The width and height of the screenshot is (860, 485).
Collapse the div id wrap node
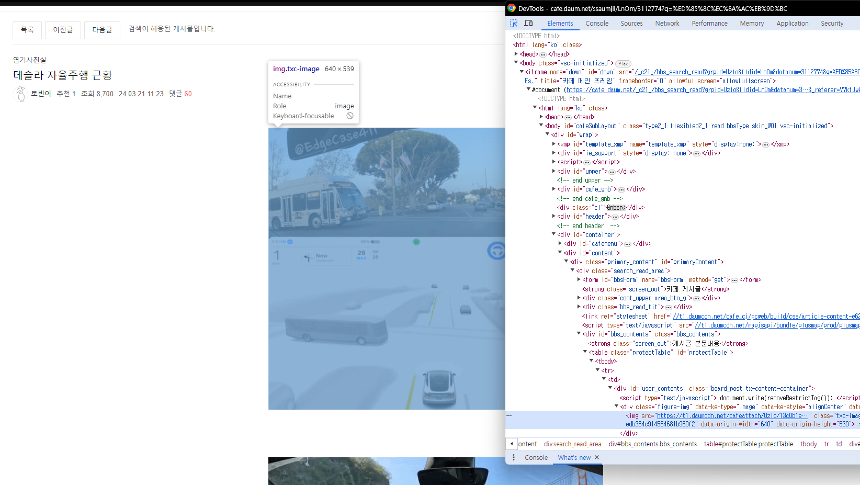[x=547, y=134]
